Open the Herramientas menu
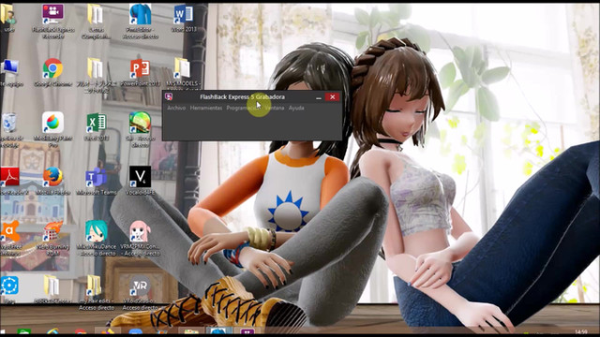 point(206,108)
